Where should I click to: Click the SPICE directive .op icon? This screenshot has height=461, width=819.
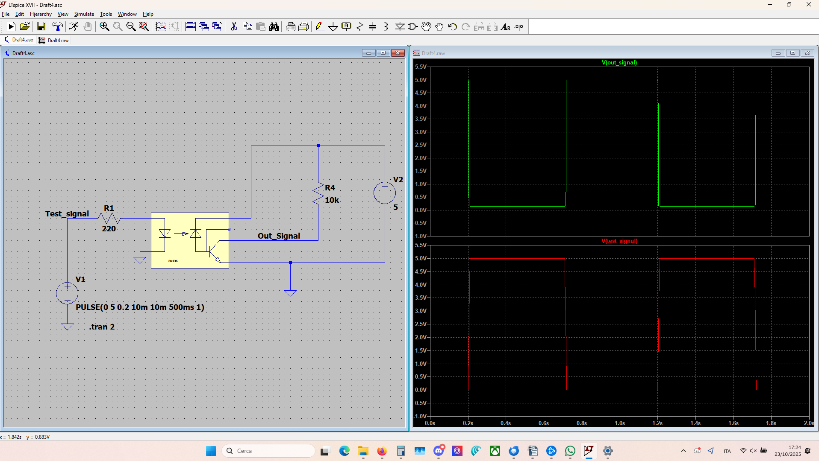coord(519,26)
